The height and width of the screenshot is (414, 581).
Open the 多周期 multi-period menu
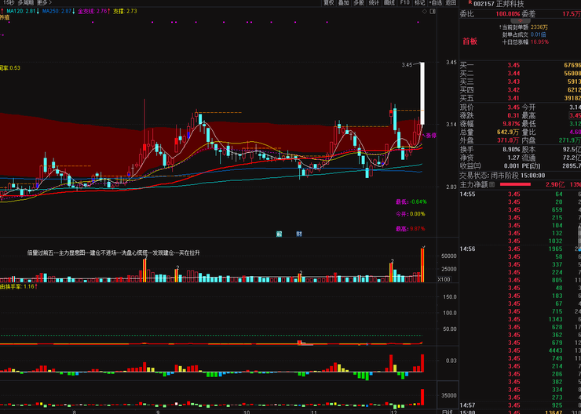click(x=26, y=3)
